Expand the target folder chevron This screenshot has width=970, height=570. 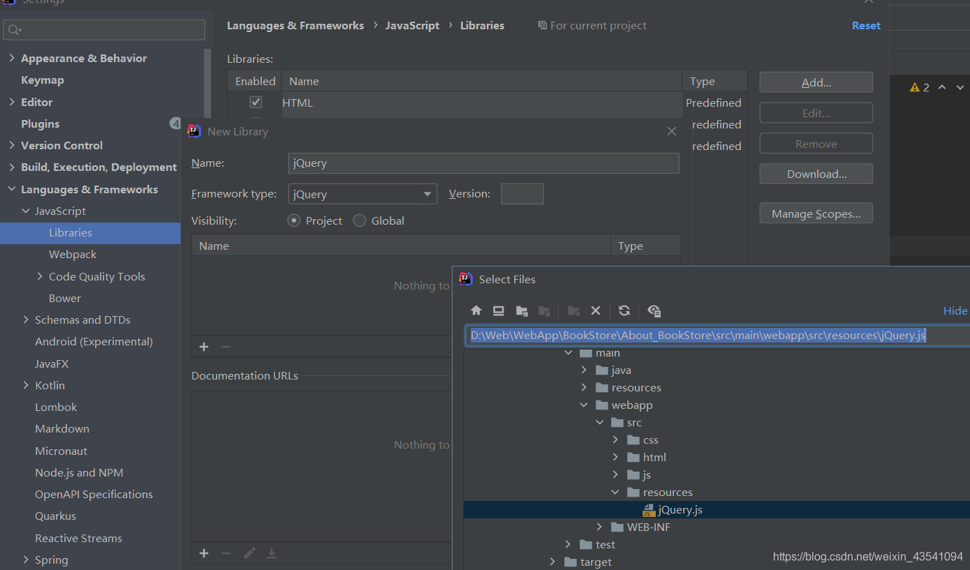(552, 562)
